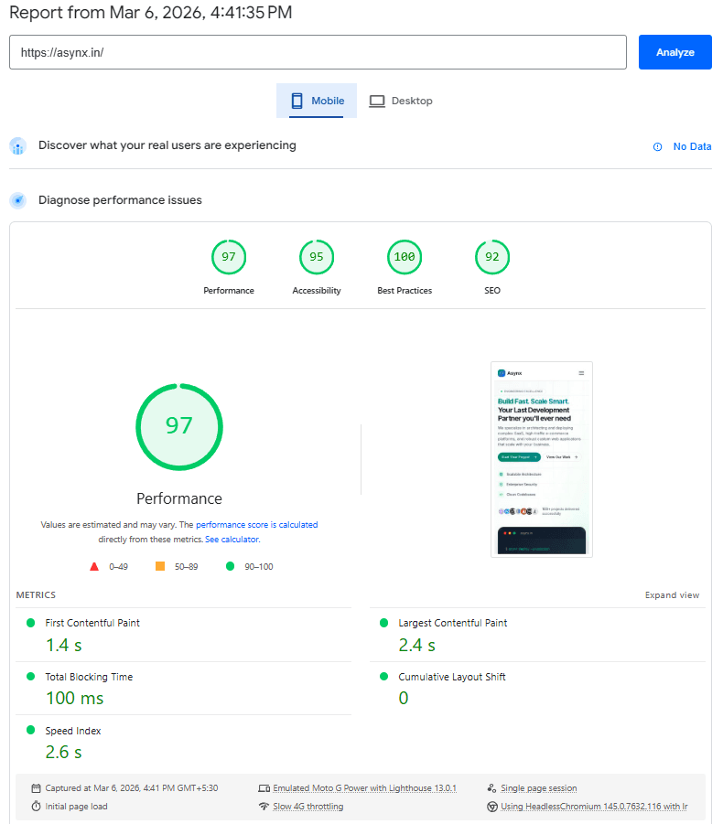This screenshot has width=723, height=824.
Task: Click the Report from Mar 6, 2026 heading
Action: tap(150, 12)
